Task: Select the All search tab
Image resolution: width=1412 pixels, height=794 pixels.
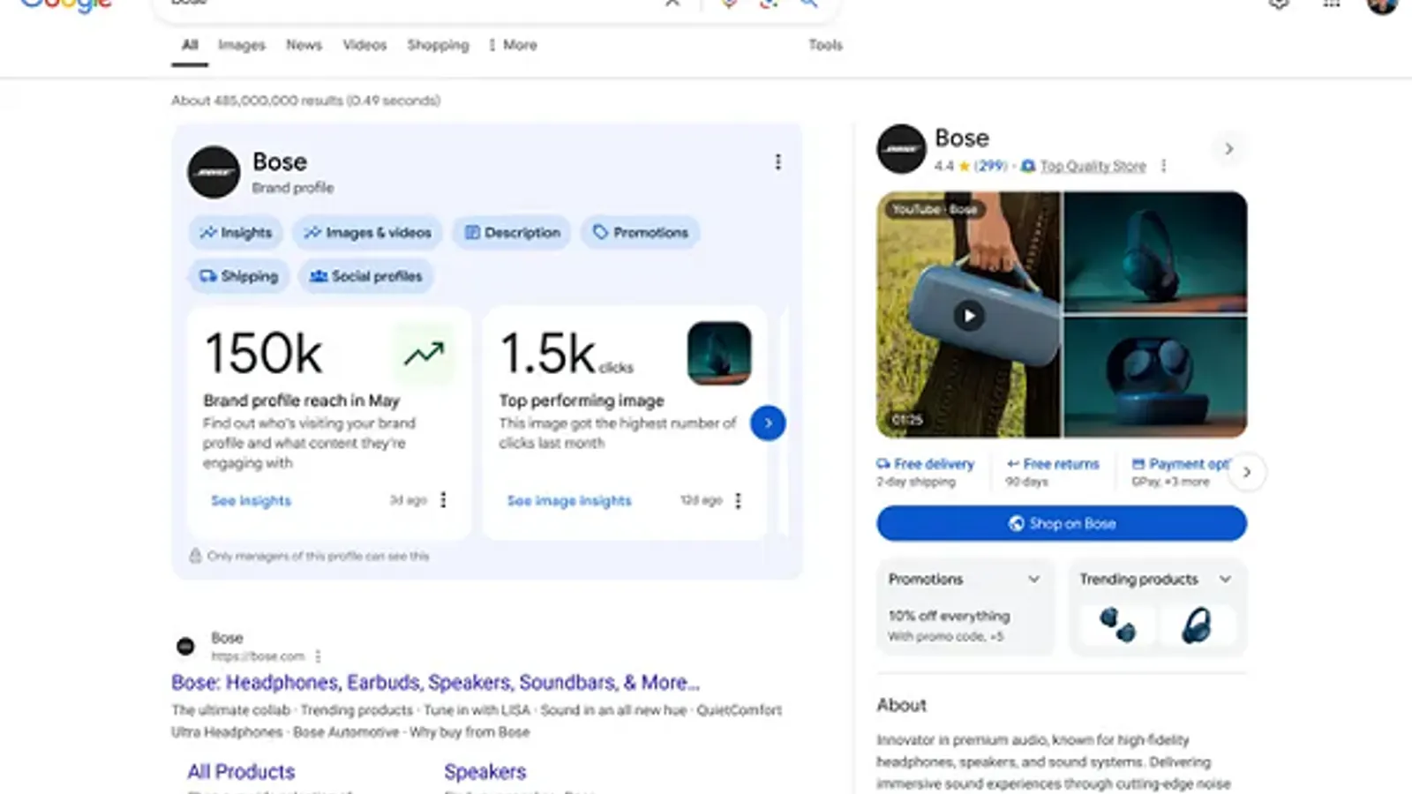Action: point(190,45)
